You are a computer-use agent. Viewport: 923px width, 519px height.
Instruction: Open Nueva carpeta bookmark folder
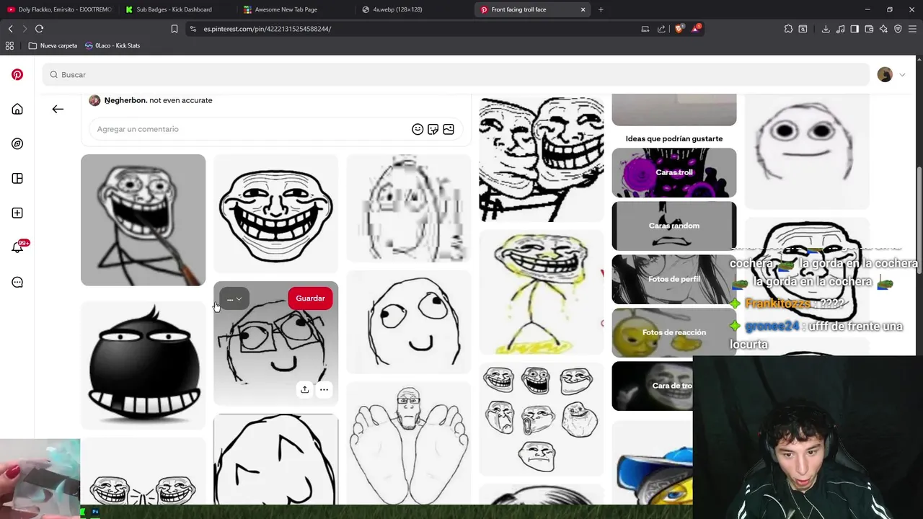[53, 45]
